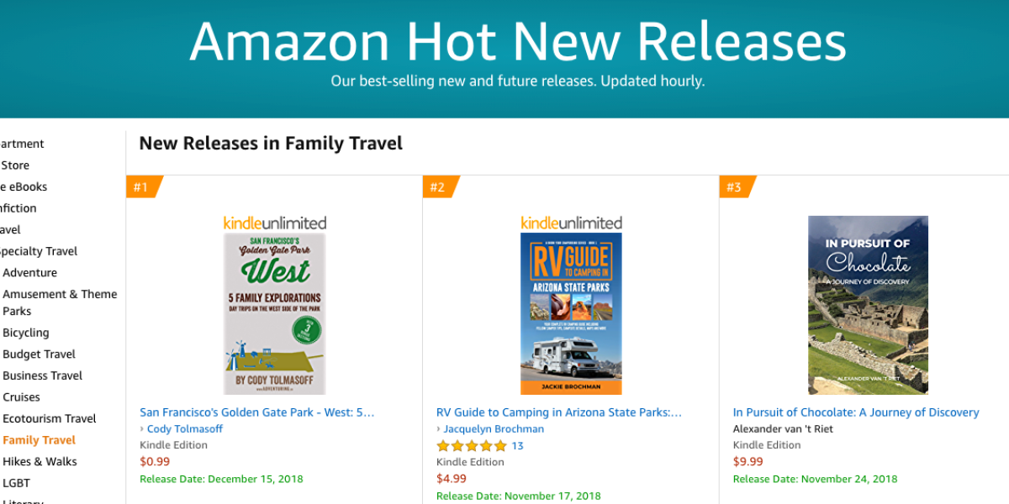Open RV Guide to Camping title link
1009x504 pixels.
[558, 412]
